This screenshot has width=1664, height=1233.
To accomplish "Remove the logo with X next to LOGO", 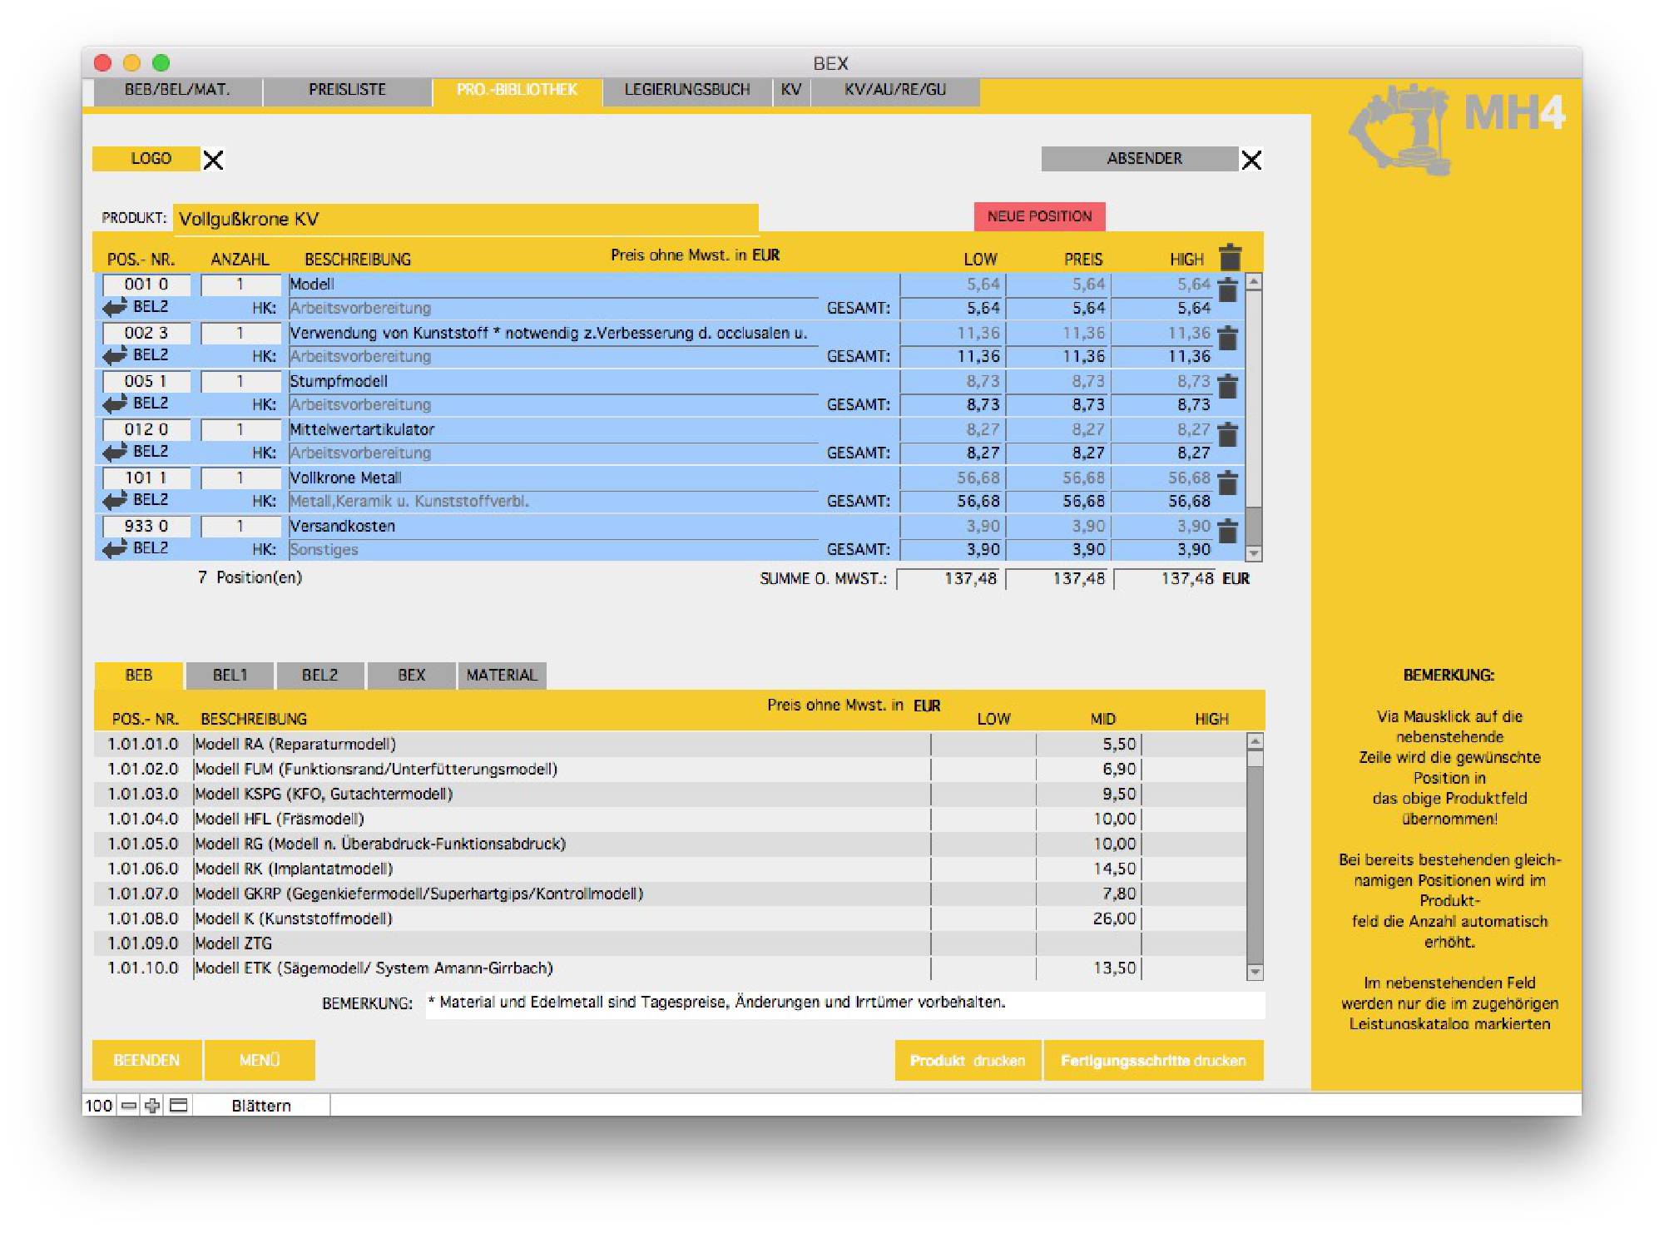I will click(214, 160).
